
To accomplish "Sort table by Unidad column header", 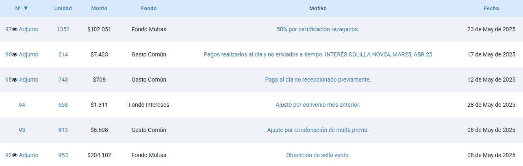I will (x=63, y=9).
